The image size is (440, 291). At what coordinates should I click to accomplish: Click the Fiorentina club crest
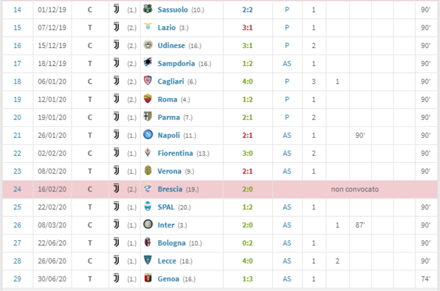pos(148,153)
